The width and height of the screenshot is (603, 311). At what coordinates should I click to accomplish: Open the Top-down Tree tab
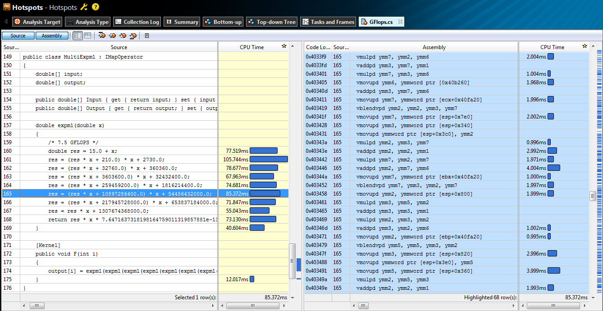[272, 22]
